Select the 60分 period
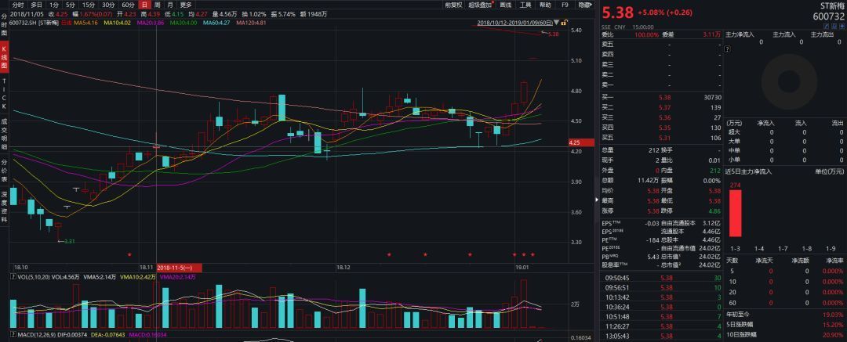 click(127, 5)
